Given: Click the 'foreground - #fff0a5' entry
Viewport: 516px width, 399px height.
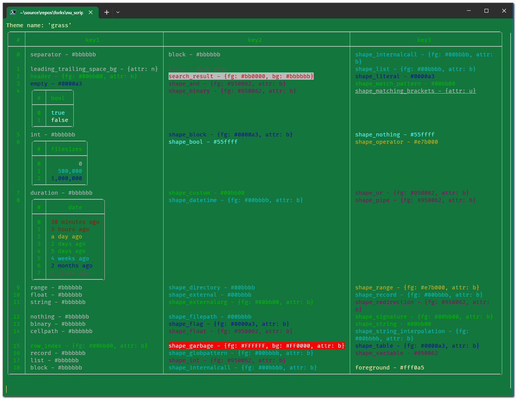Looking at the screenshot, I should 390,368.
